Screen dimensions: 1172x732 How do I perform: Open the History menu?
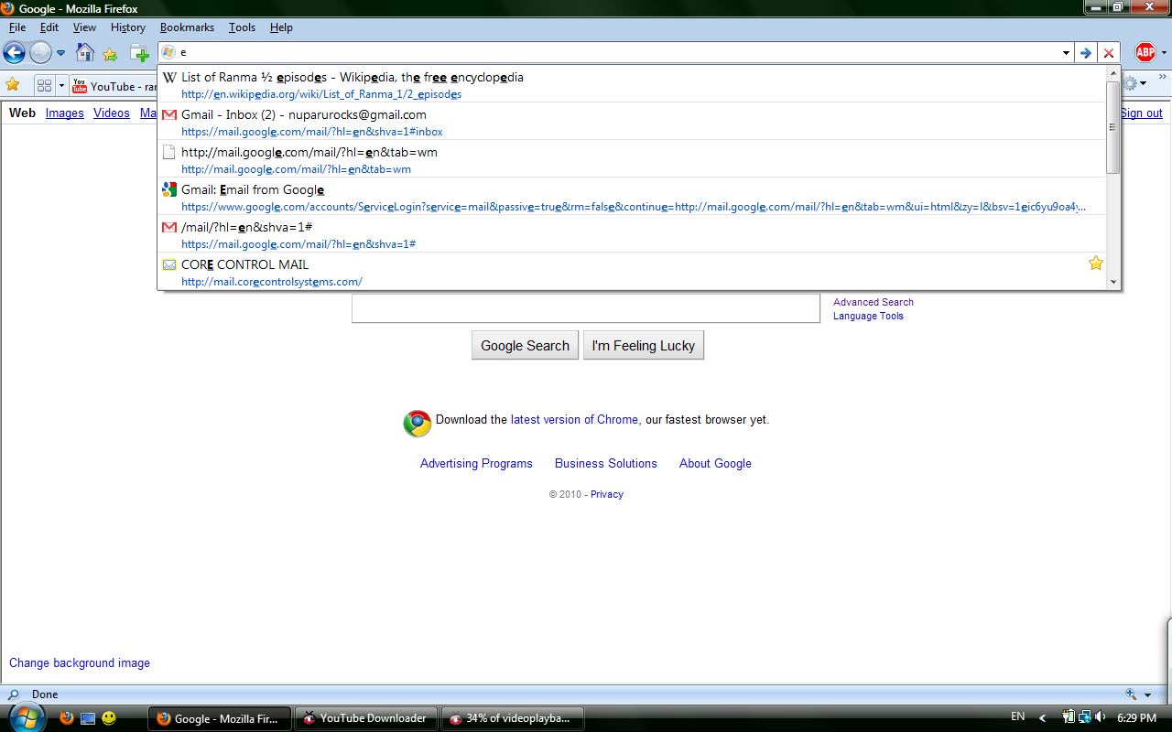tap(128, 27)
